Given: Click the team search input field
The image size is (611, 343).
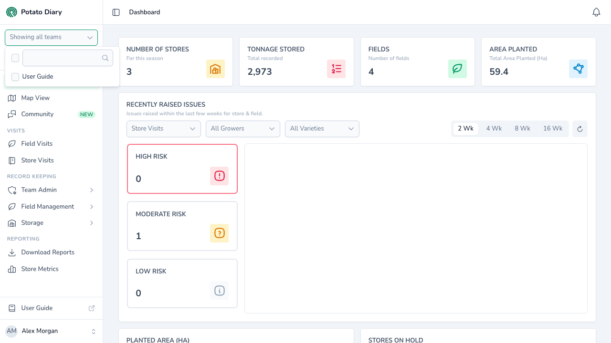Looking at the screenshot, I should (68, 58).
